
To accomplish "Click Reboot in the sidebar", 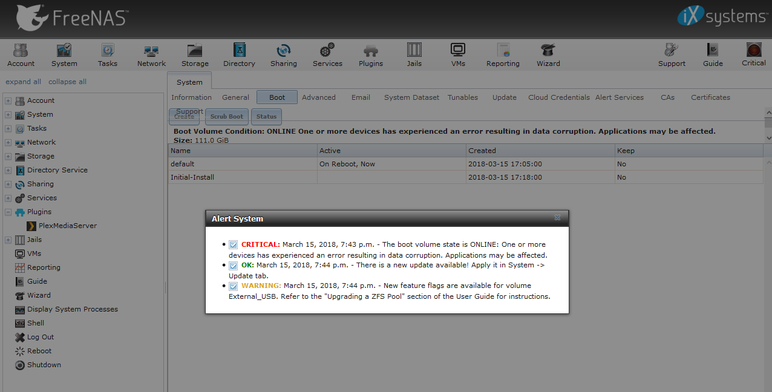I will 33,351.
